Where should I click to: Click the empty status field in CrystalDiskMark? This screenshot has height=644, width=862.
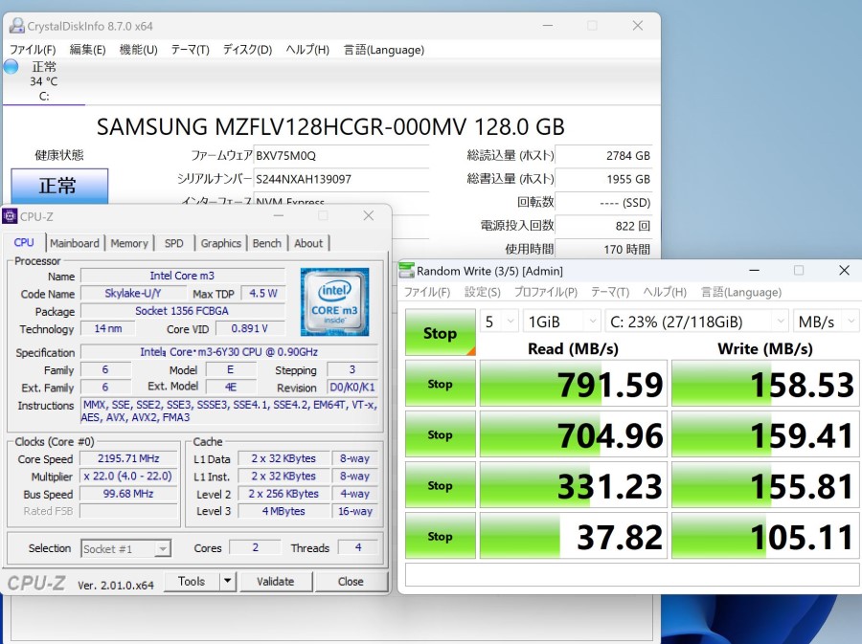[632, 575]
